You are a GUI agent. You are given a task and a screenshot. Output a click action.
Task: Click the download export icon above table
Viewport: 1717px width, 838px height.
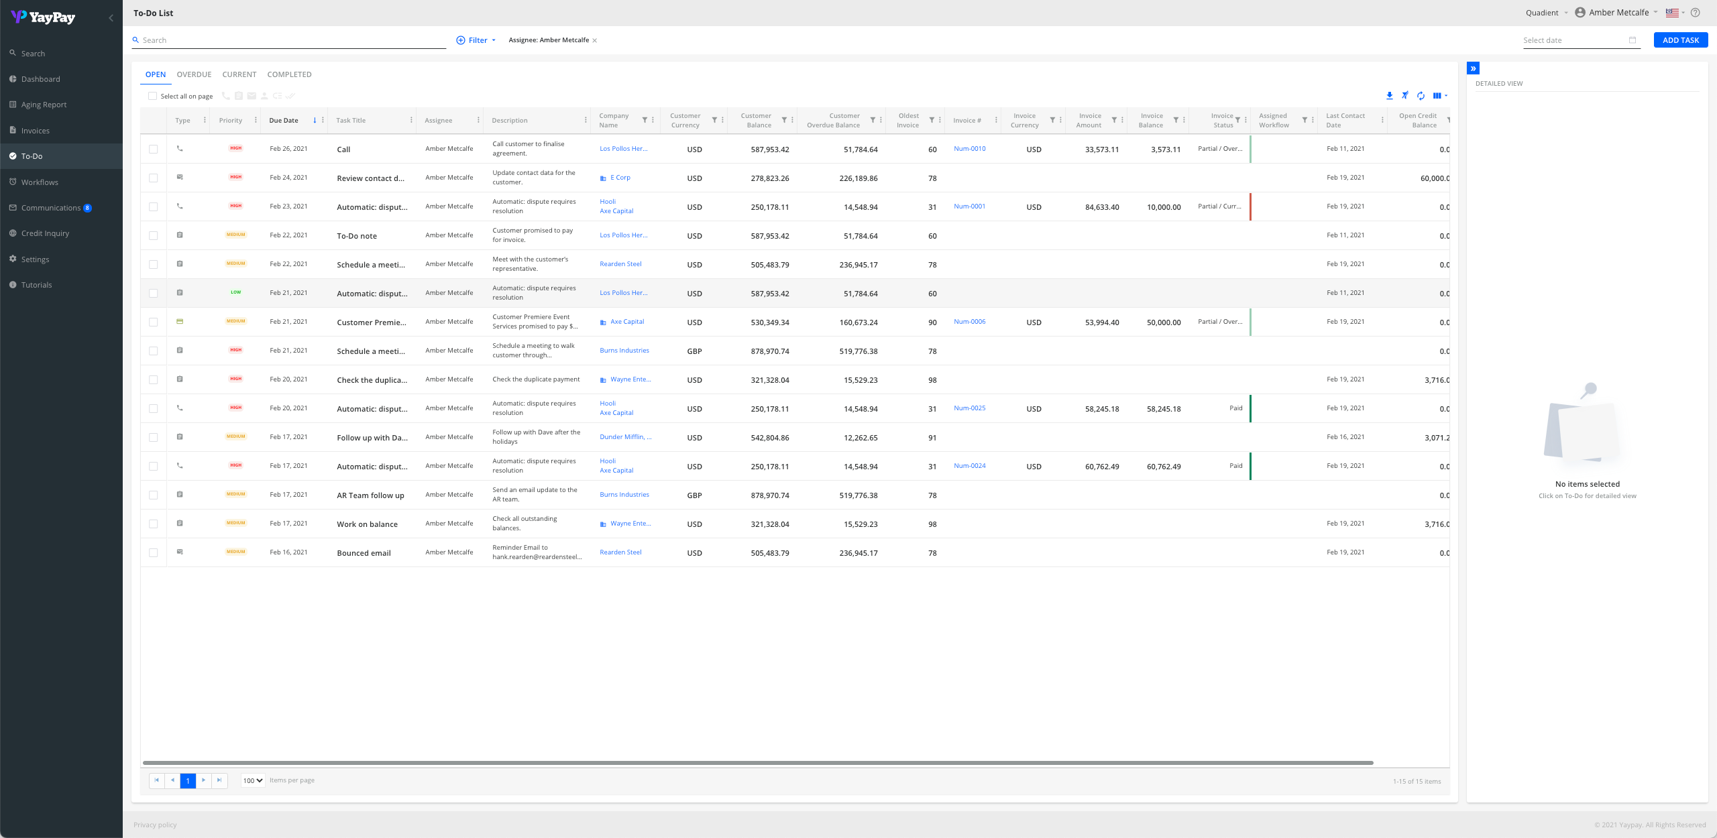click(x=1389, y=96)
